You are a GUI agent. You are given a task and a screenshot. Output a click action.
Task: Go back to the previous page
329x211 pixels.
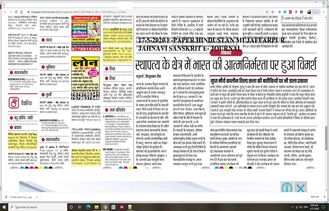[5, 12]
